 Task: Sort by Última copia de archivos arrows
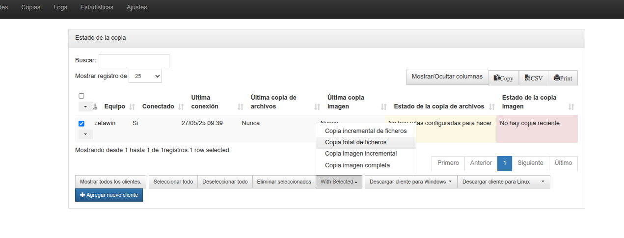317,106
